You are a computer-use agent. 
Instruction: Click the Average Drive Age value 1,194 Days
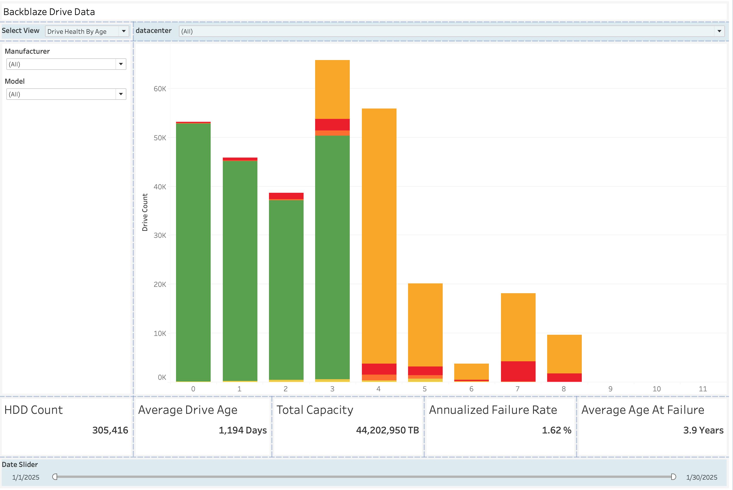point(243,430)
